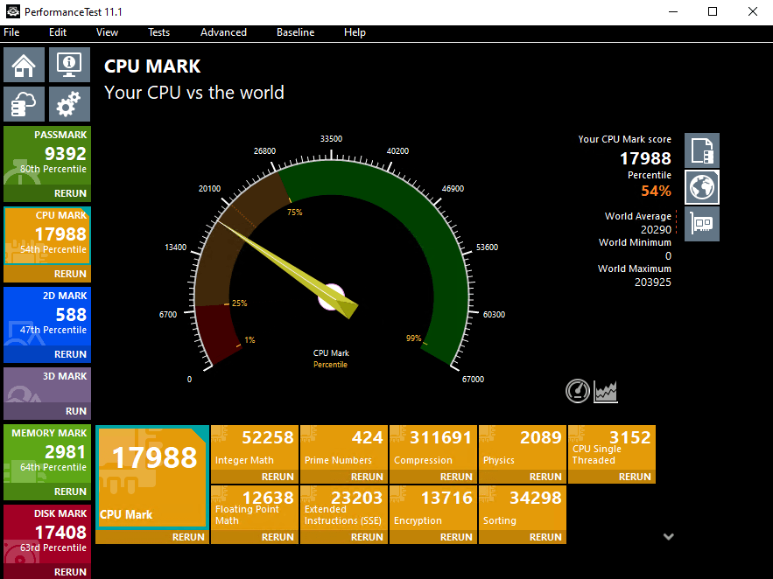Screen dimensions: 773x579
Task: Rerun the Compression test
Action: click(456, 477)
